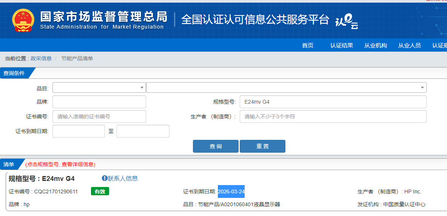Expand the second wide 品目 dropdown
The width and height of the screenshot is (447, 216).
(286, 87)
